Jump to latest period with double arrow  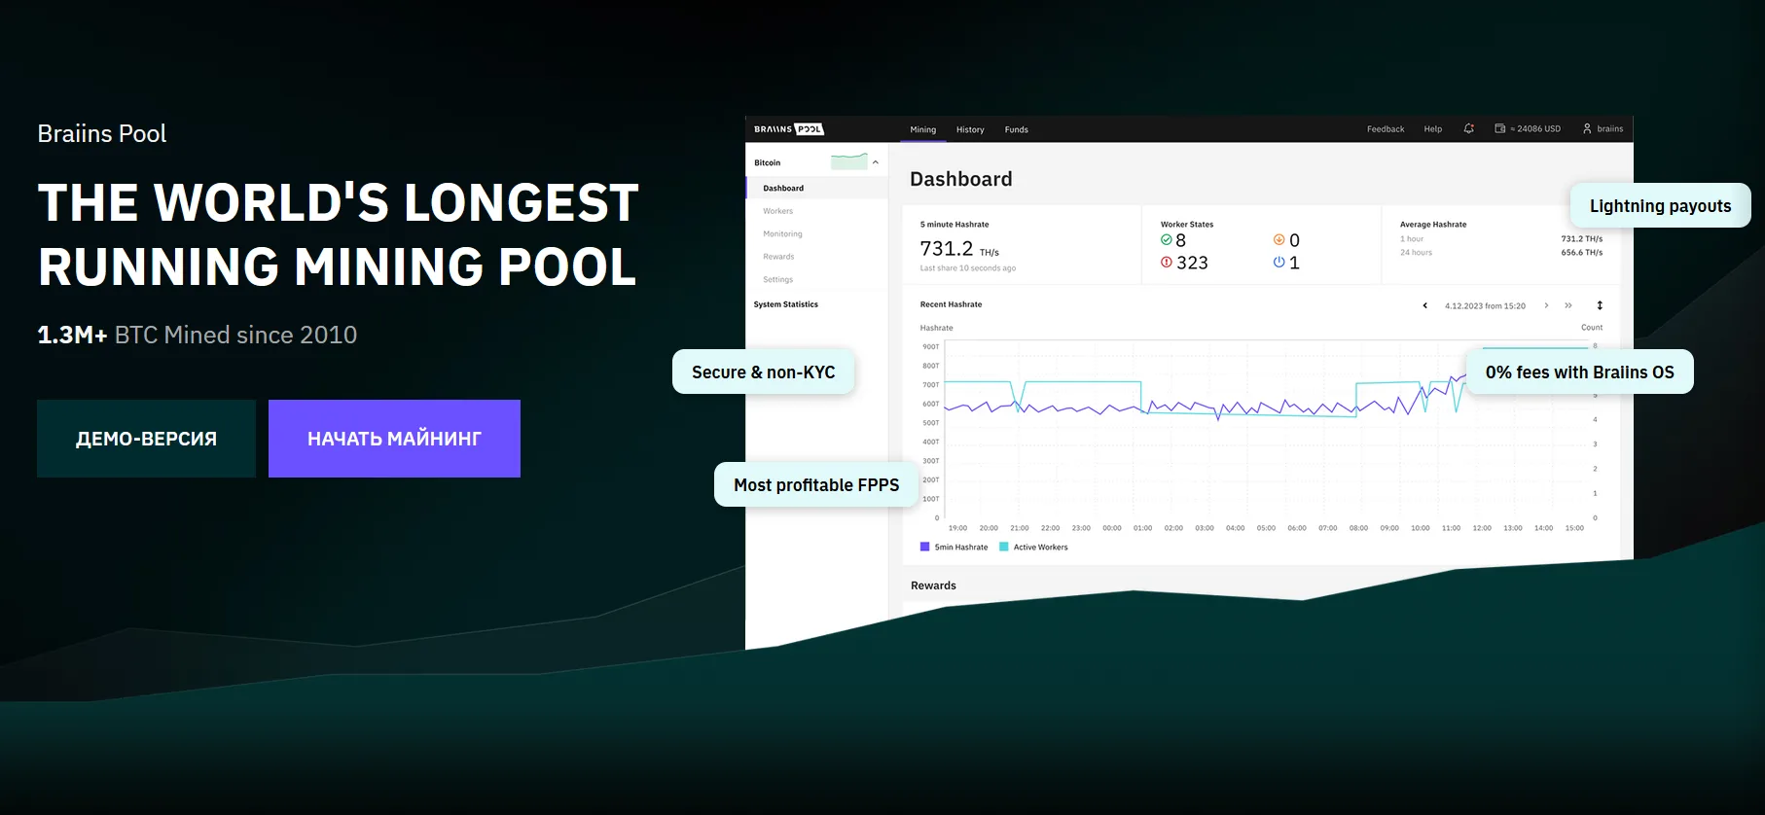pyautogui.click(x=1568, y=305)
